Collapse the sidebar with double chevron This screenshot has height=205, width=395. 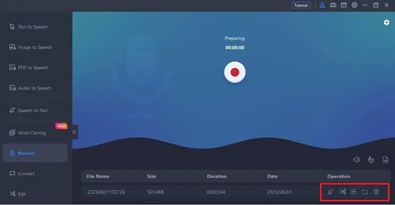pos(74,132)
